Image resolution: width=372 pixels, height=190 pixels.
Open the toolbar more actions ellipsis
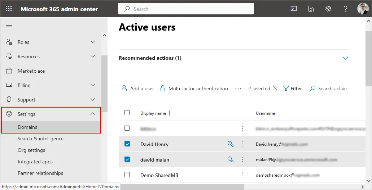(238, 89)
